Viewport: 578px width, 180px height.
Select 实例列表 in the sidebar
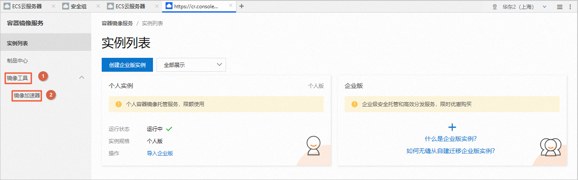pyautogui.click(x=46, y=43)
